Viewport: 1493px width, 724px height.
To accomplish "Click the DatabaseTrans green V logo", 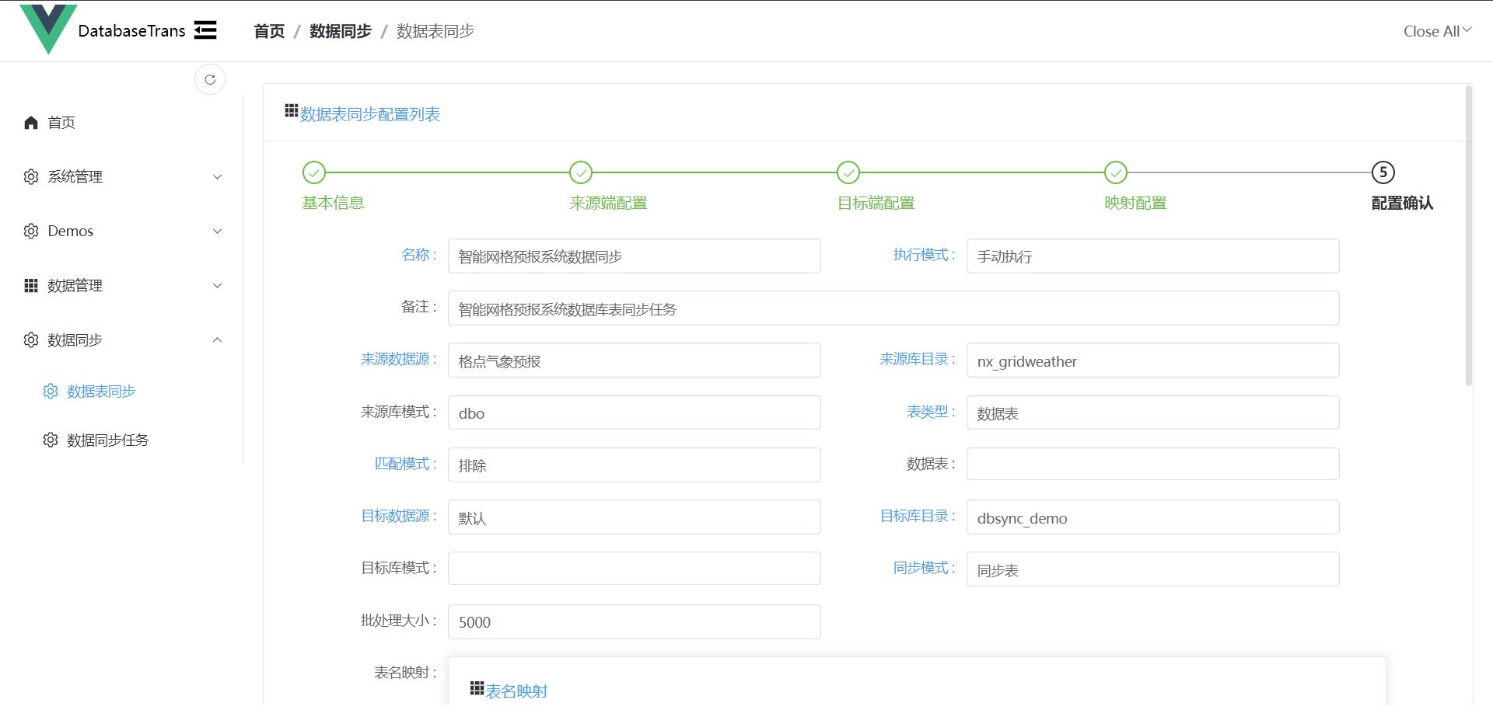I will (x=48, y=30).
